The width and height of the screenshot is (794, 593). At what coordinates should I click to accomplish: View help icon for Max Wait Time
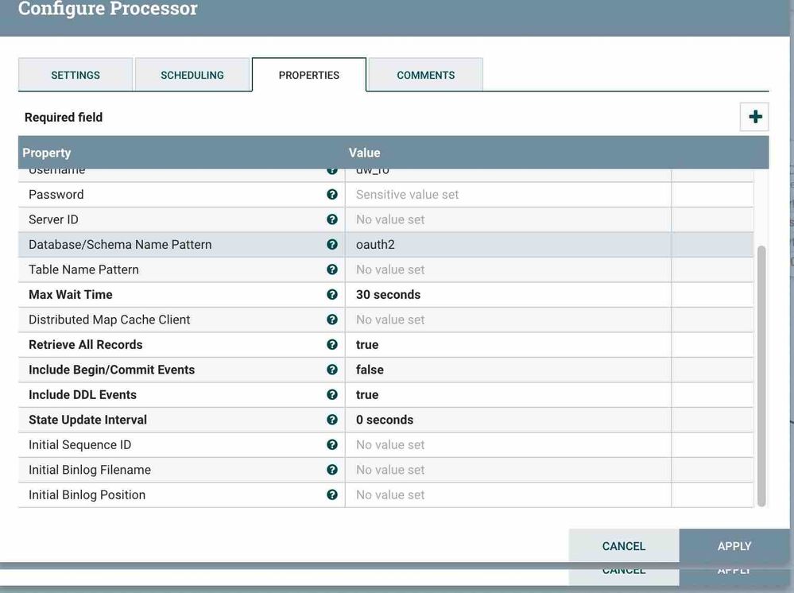pos(332,294)
